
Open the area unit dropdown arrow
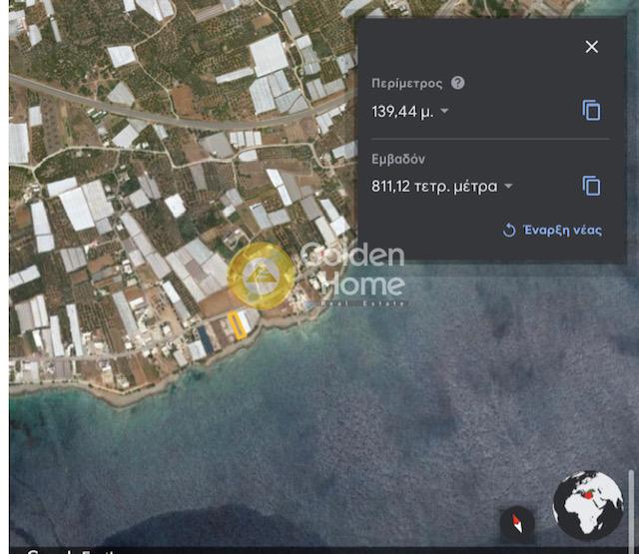tap(508, 187)
